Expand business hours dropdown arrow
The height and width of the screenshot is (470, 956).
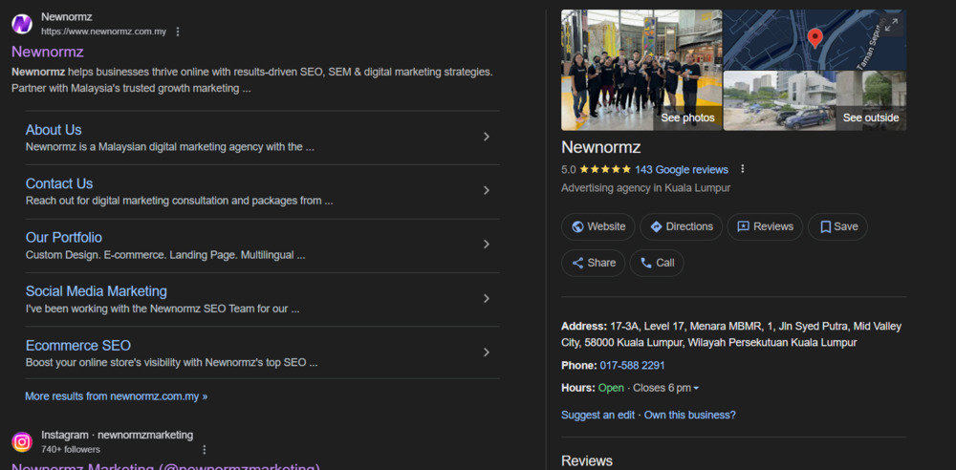coord(696,388)
